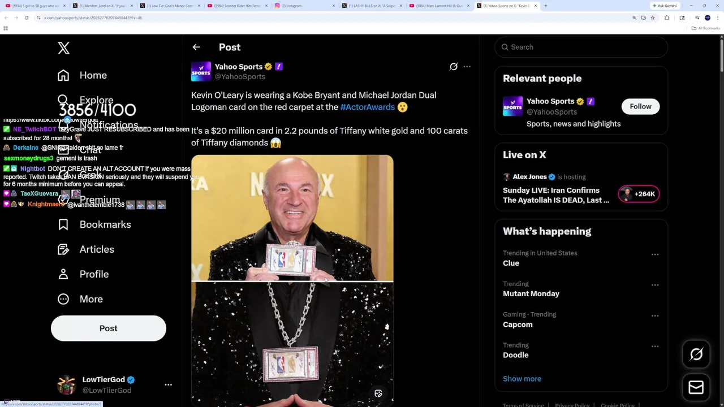Bookmark this page with the star icon
Screen dimensions: 724x407
[x=653, y=18]
